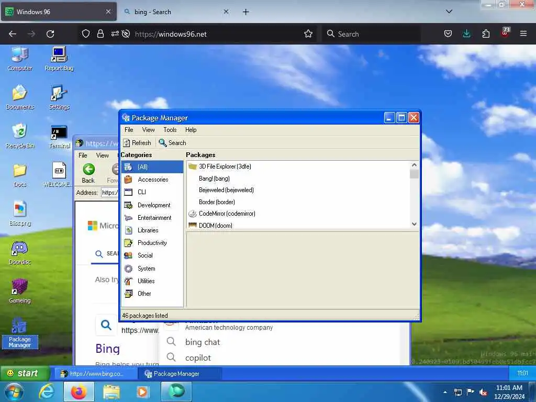Screen dimensions: 536x402
Task: Click the Package Manager taskbar item
Action: 180,374
